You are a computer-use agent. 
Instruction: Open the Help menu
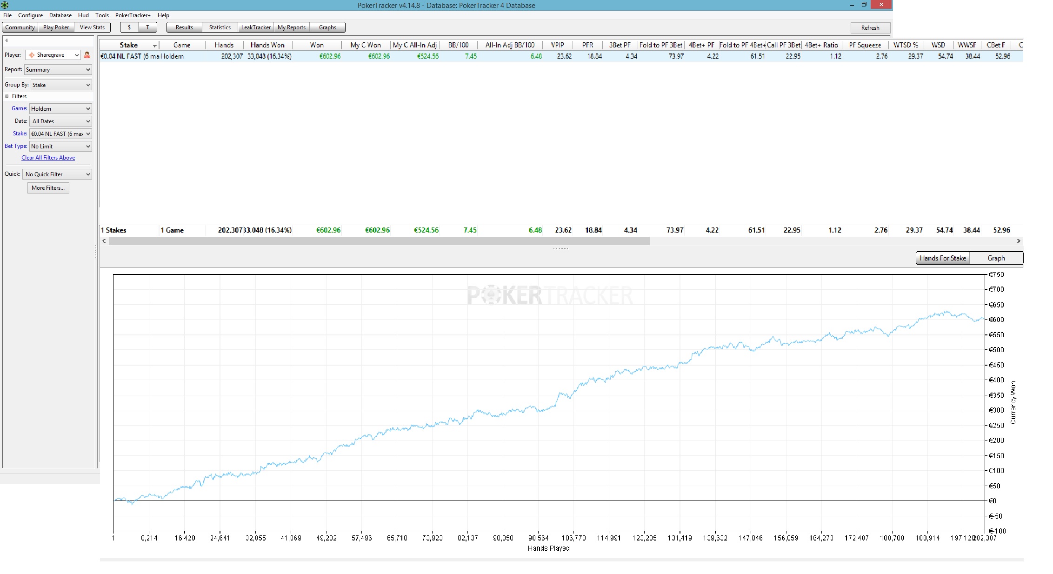(x=163, y=15)
